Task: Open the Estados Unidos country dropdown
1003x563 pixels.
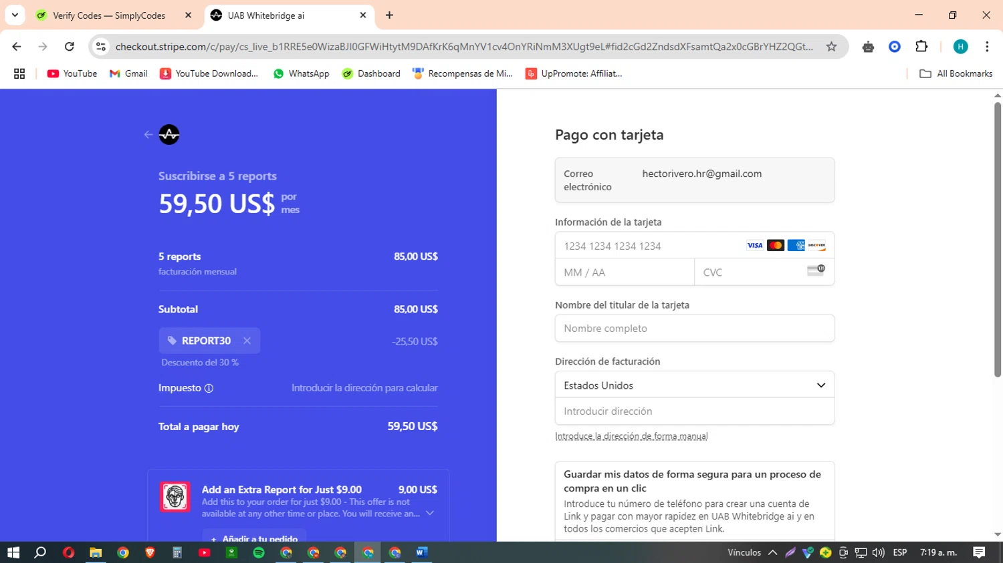Action: click(x=695, y=385)
